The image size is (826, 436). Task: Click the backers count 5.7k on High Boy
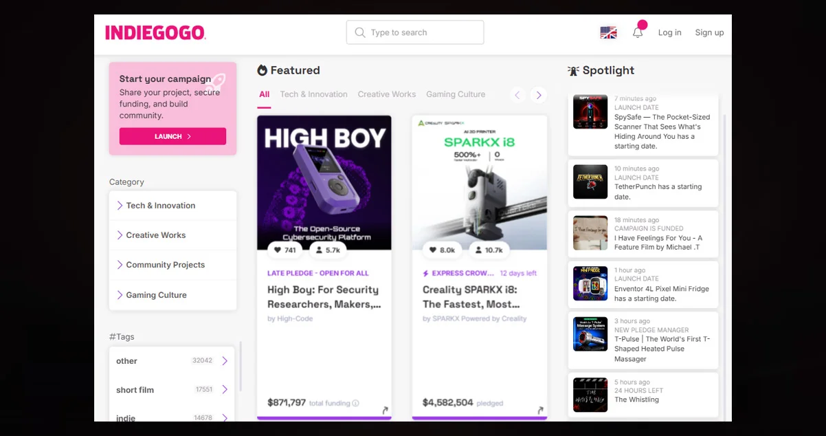(x=327, y=250)
